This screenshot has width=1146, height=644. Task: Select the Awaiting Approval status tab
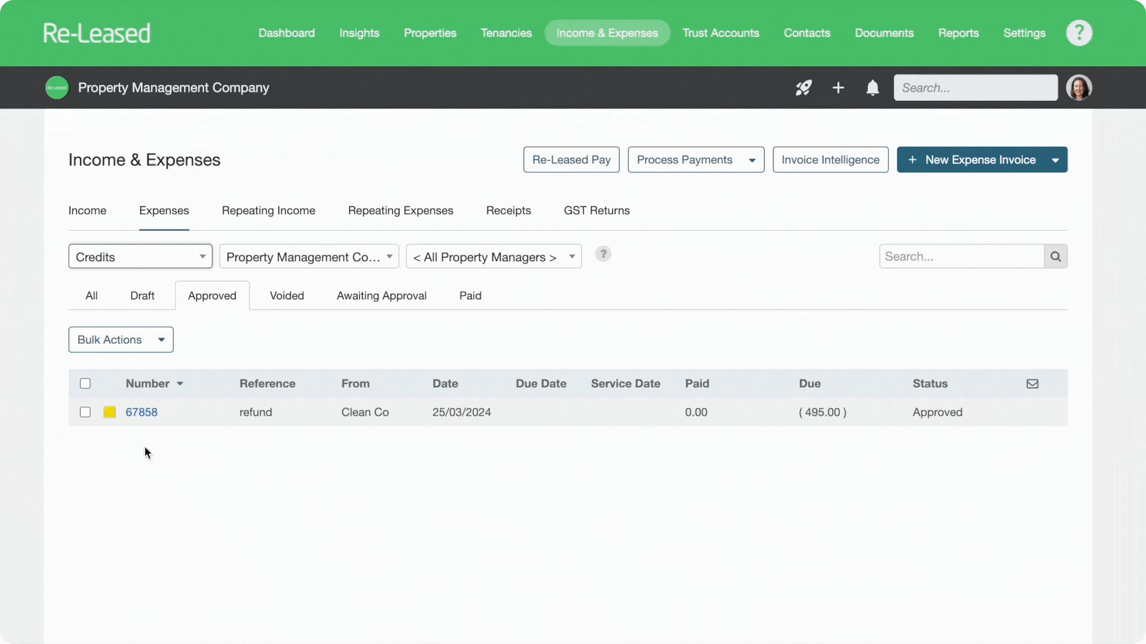[381, 296]
